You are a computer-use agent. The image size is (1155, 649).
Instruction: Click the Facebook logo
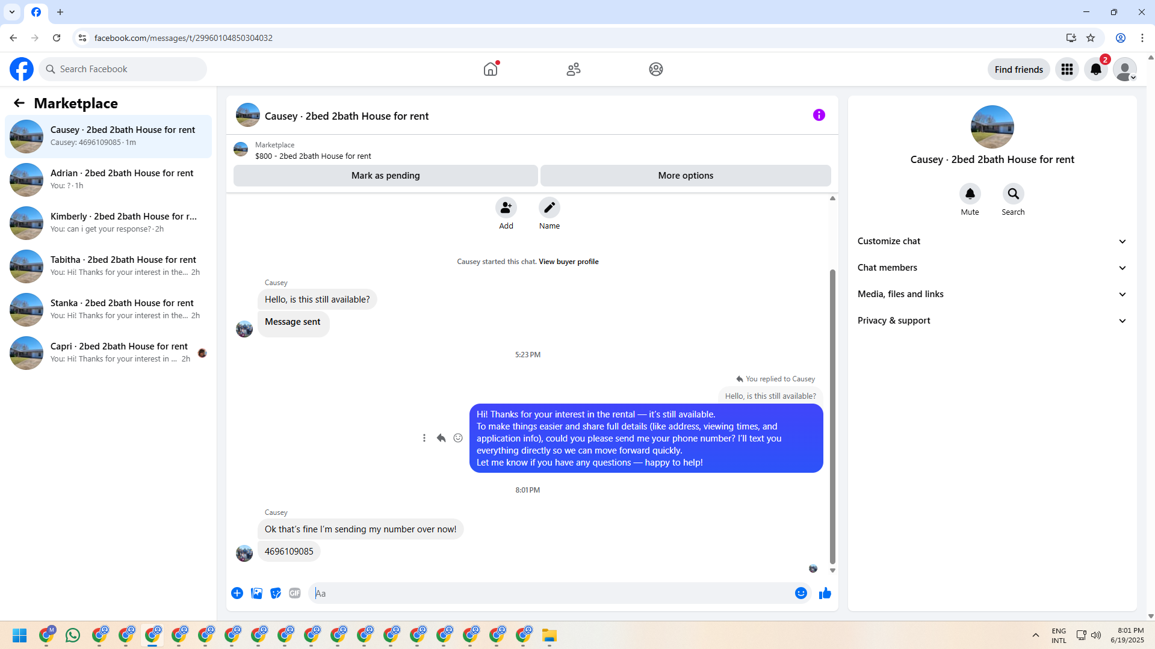[x=22, y=69]
